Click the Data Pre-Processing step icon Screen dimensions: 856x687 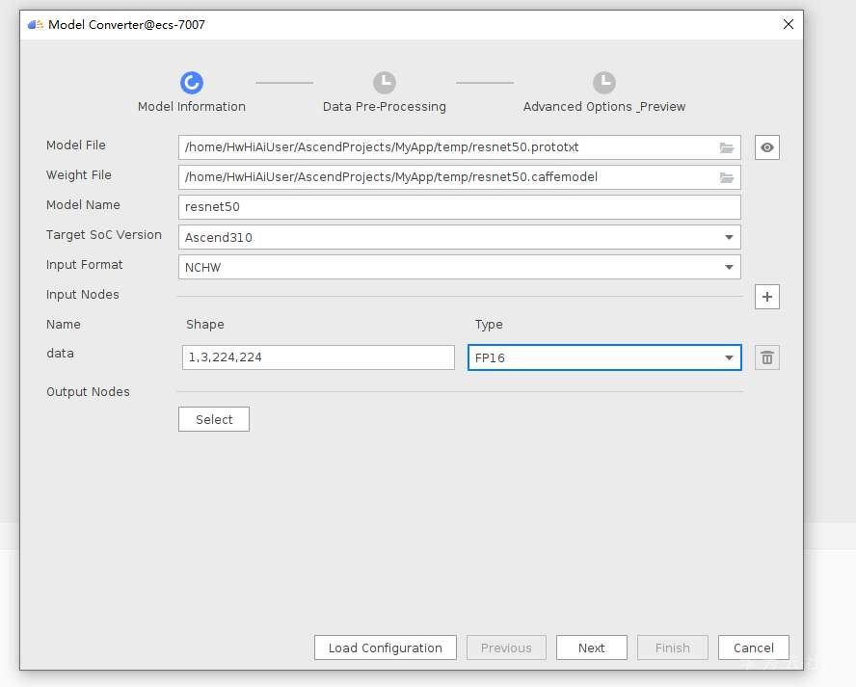point(384,83)
